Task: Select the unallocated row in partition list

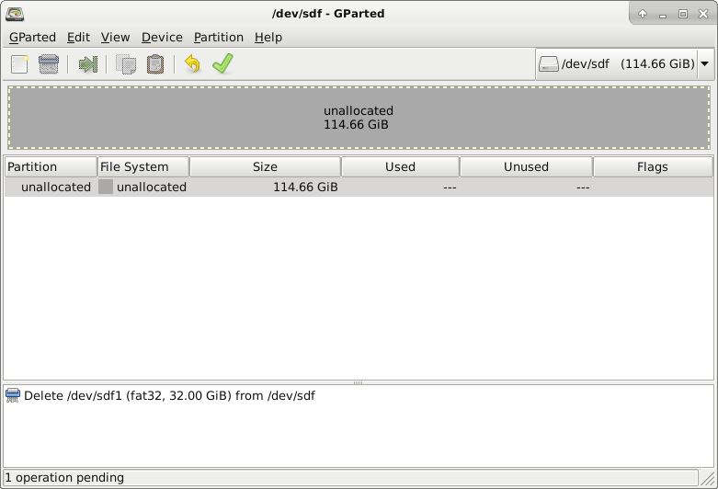Action: point(359,187)
